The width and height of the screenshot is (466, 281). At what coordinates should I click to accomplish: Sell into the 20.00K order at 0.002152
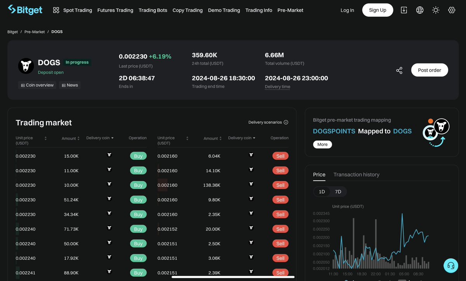tap(280, 229)
